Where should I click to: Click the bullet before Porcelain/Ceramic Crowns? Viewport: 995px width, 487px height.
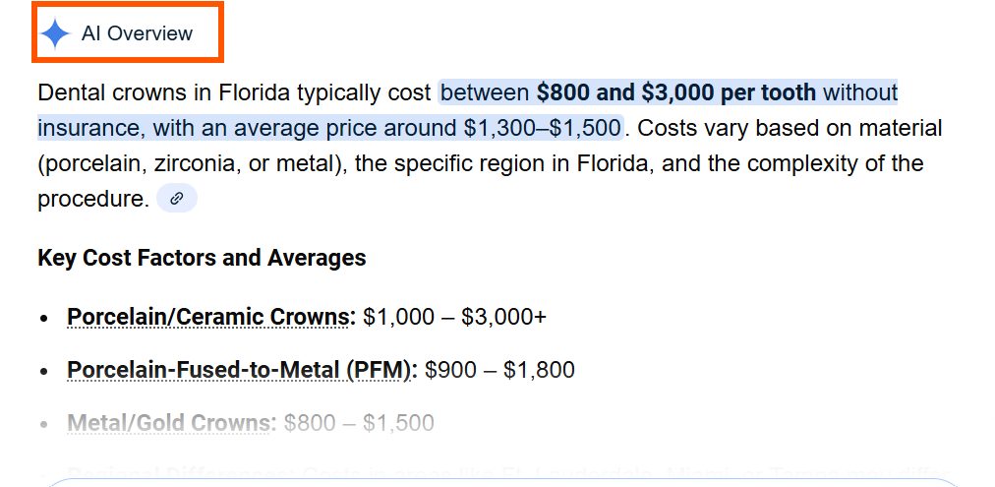click(x=44, y=319)
